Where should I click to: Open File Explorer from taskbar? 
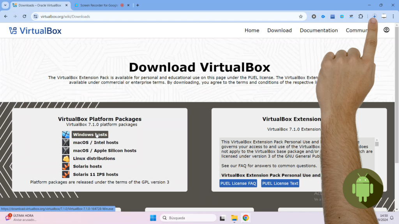pos(234,218)
